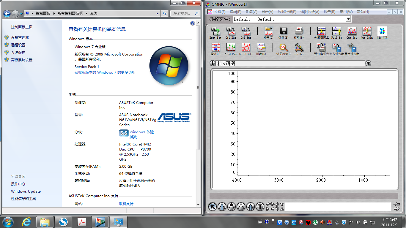
Task: Open the 采集(C) menu
Action: pos(251,12)
